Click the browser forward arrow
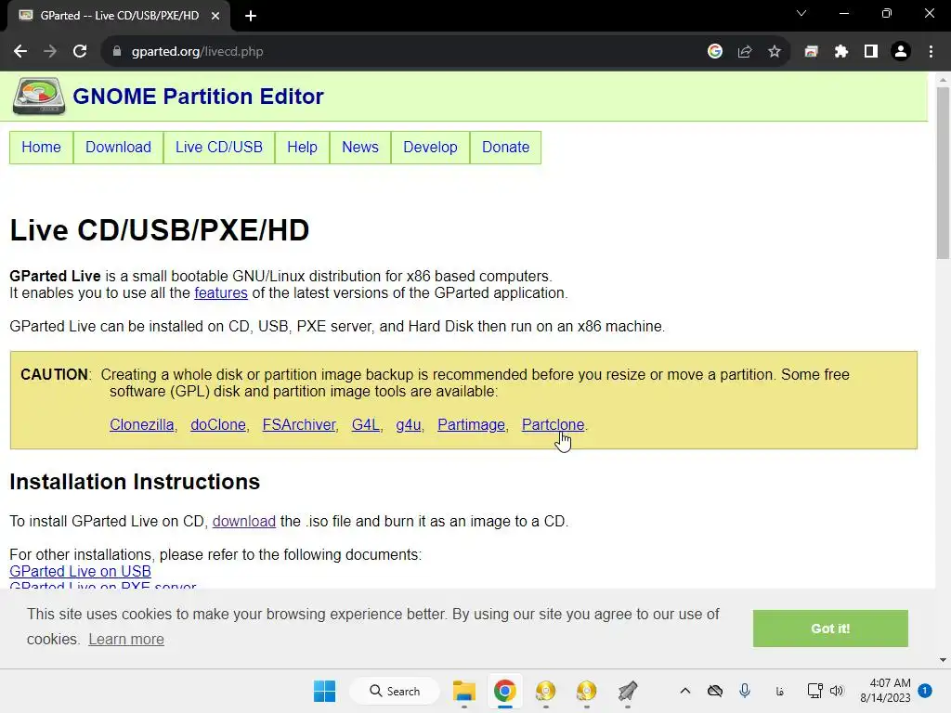The width and height of the screenshot is (951, 713). [x=50, y=52]
